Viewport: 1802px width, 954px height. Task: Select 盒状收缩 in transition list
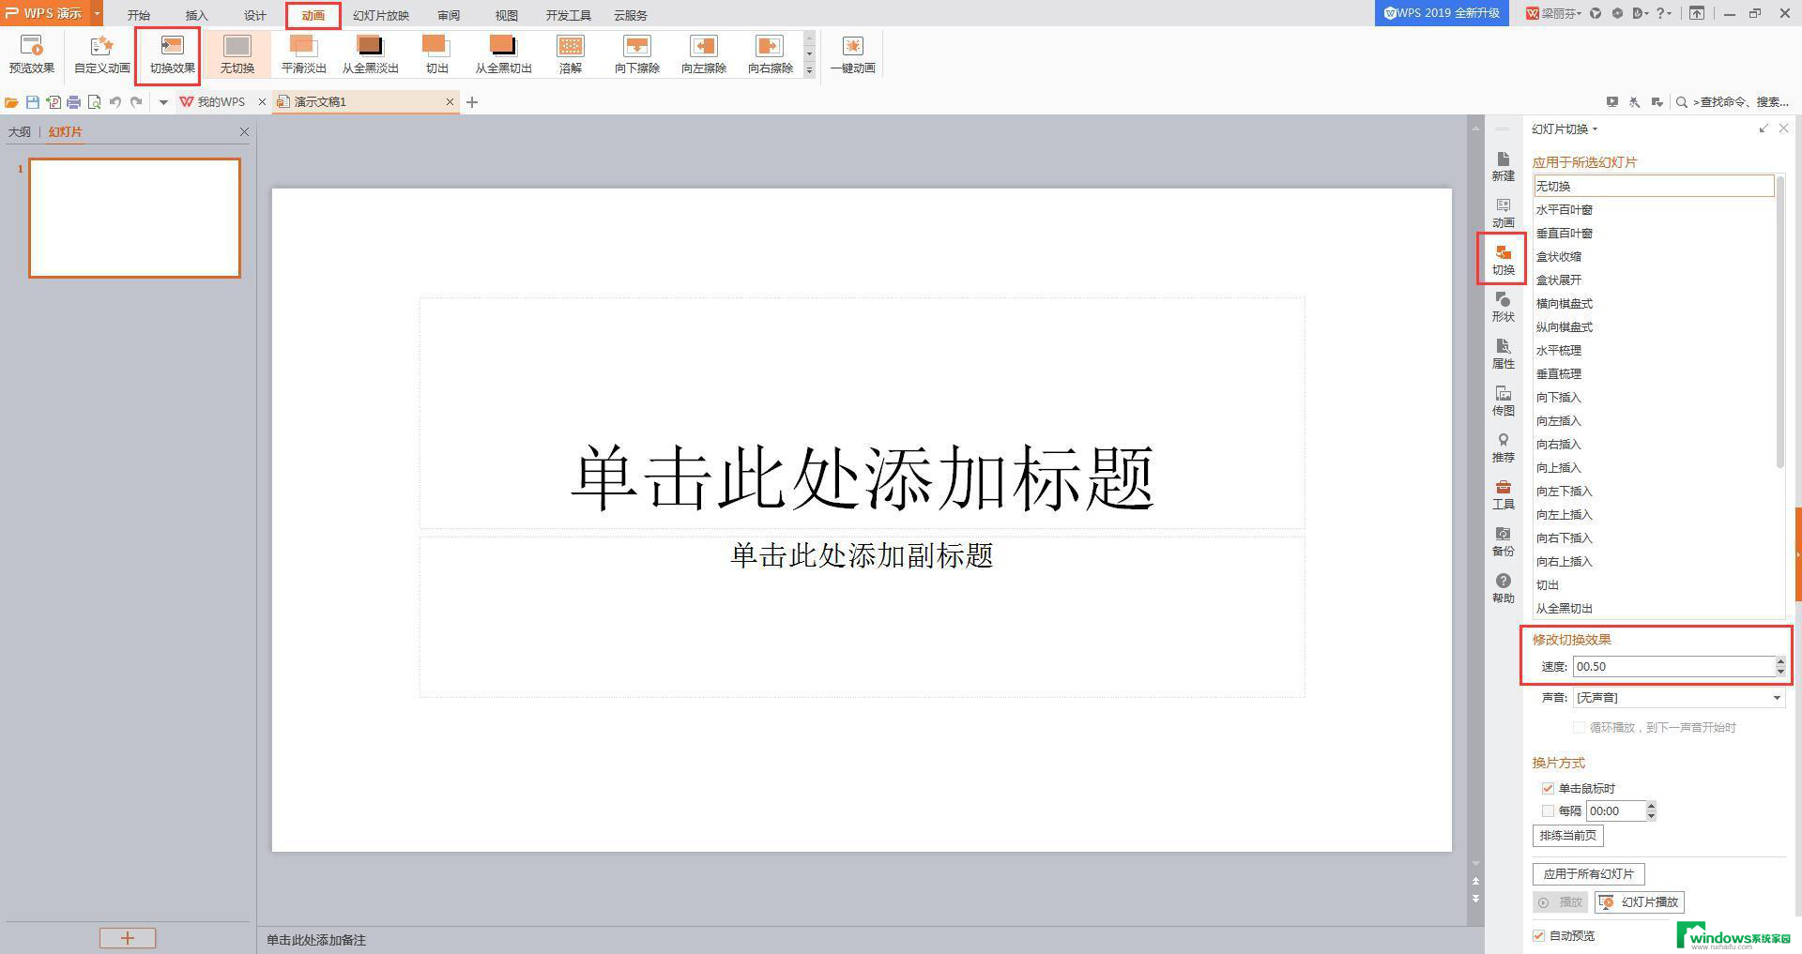(1558, 256)
